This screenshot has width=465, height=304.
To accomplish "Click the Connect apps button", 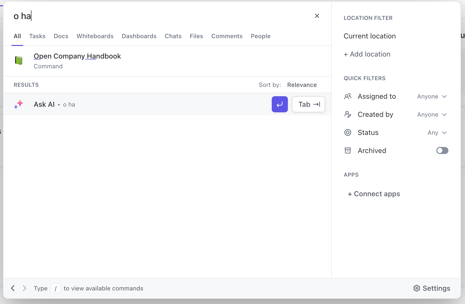I will pyautogui.click(x=374, y=194).
